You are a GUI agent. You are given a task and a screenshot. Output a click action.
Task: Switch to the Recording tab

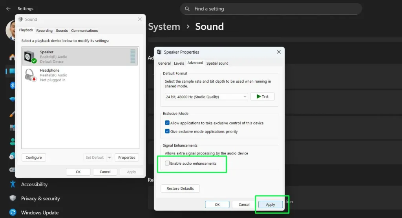coord(44,31)
